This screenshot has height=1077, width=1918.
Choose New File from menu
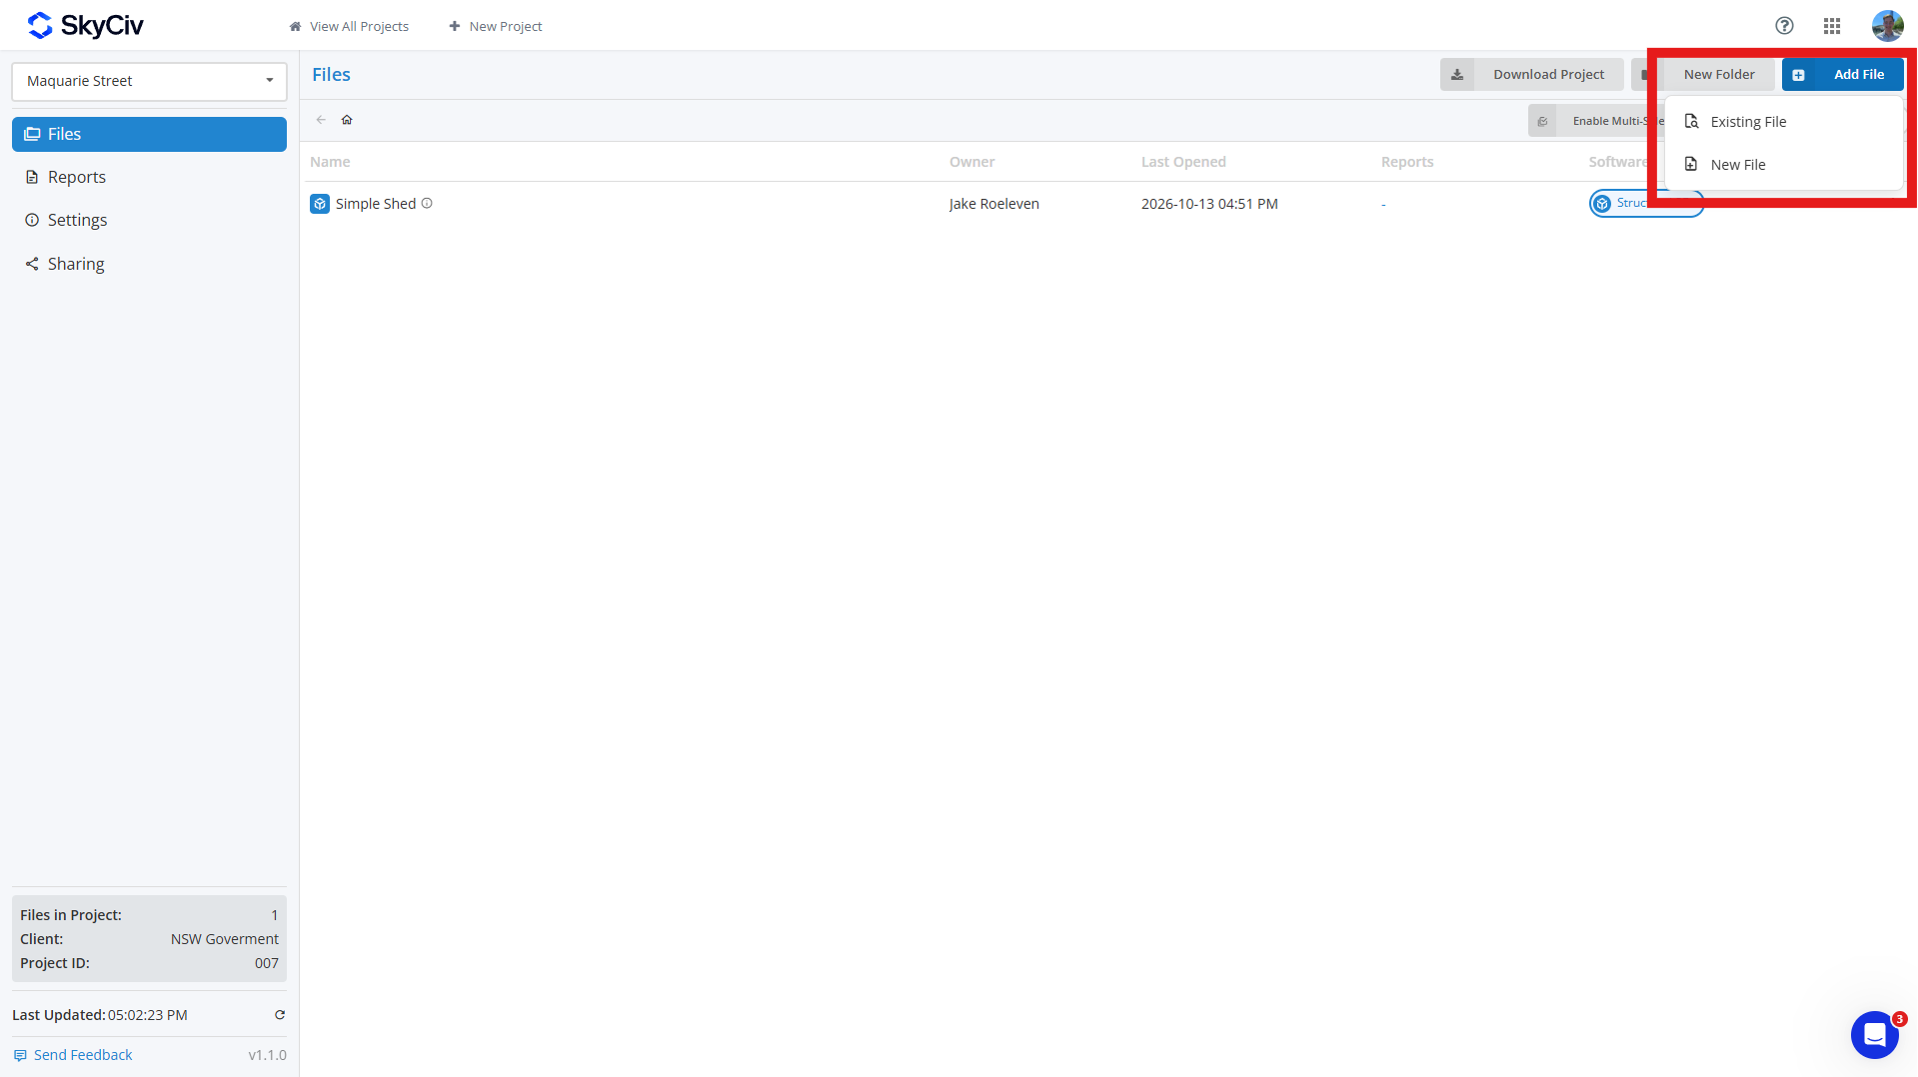pyautogui.click(x=1784, y=165)
